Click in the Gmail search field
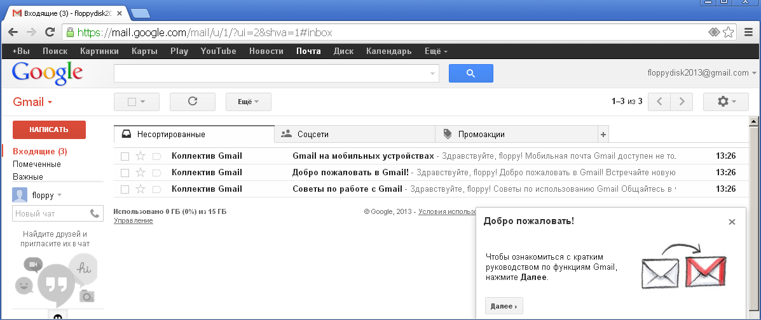Image resolution: width=761 pixels, height=320 pixels. click(272, 73)
